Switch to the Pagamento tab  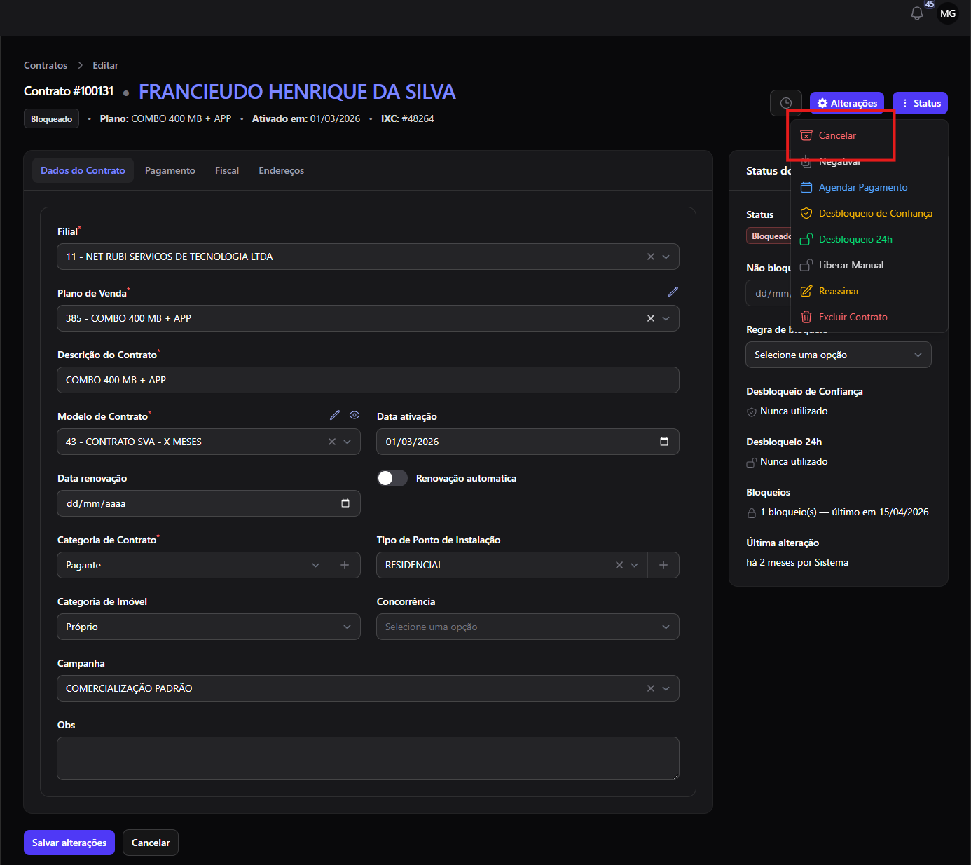pyautogui.click(x=170, y=170)
